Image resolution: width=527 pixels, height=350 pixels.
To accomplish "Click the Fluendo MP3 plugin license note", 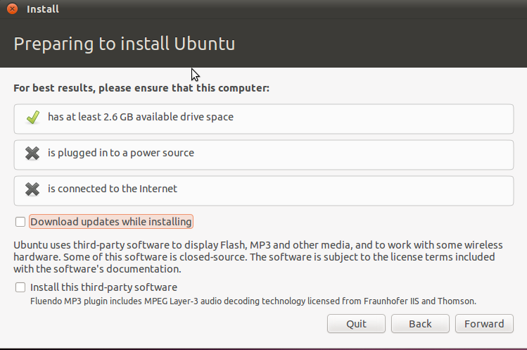I will pos(253,301).
